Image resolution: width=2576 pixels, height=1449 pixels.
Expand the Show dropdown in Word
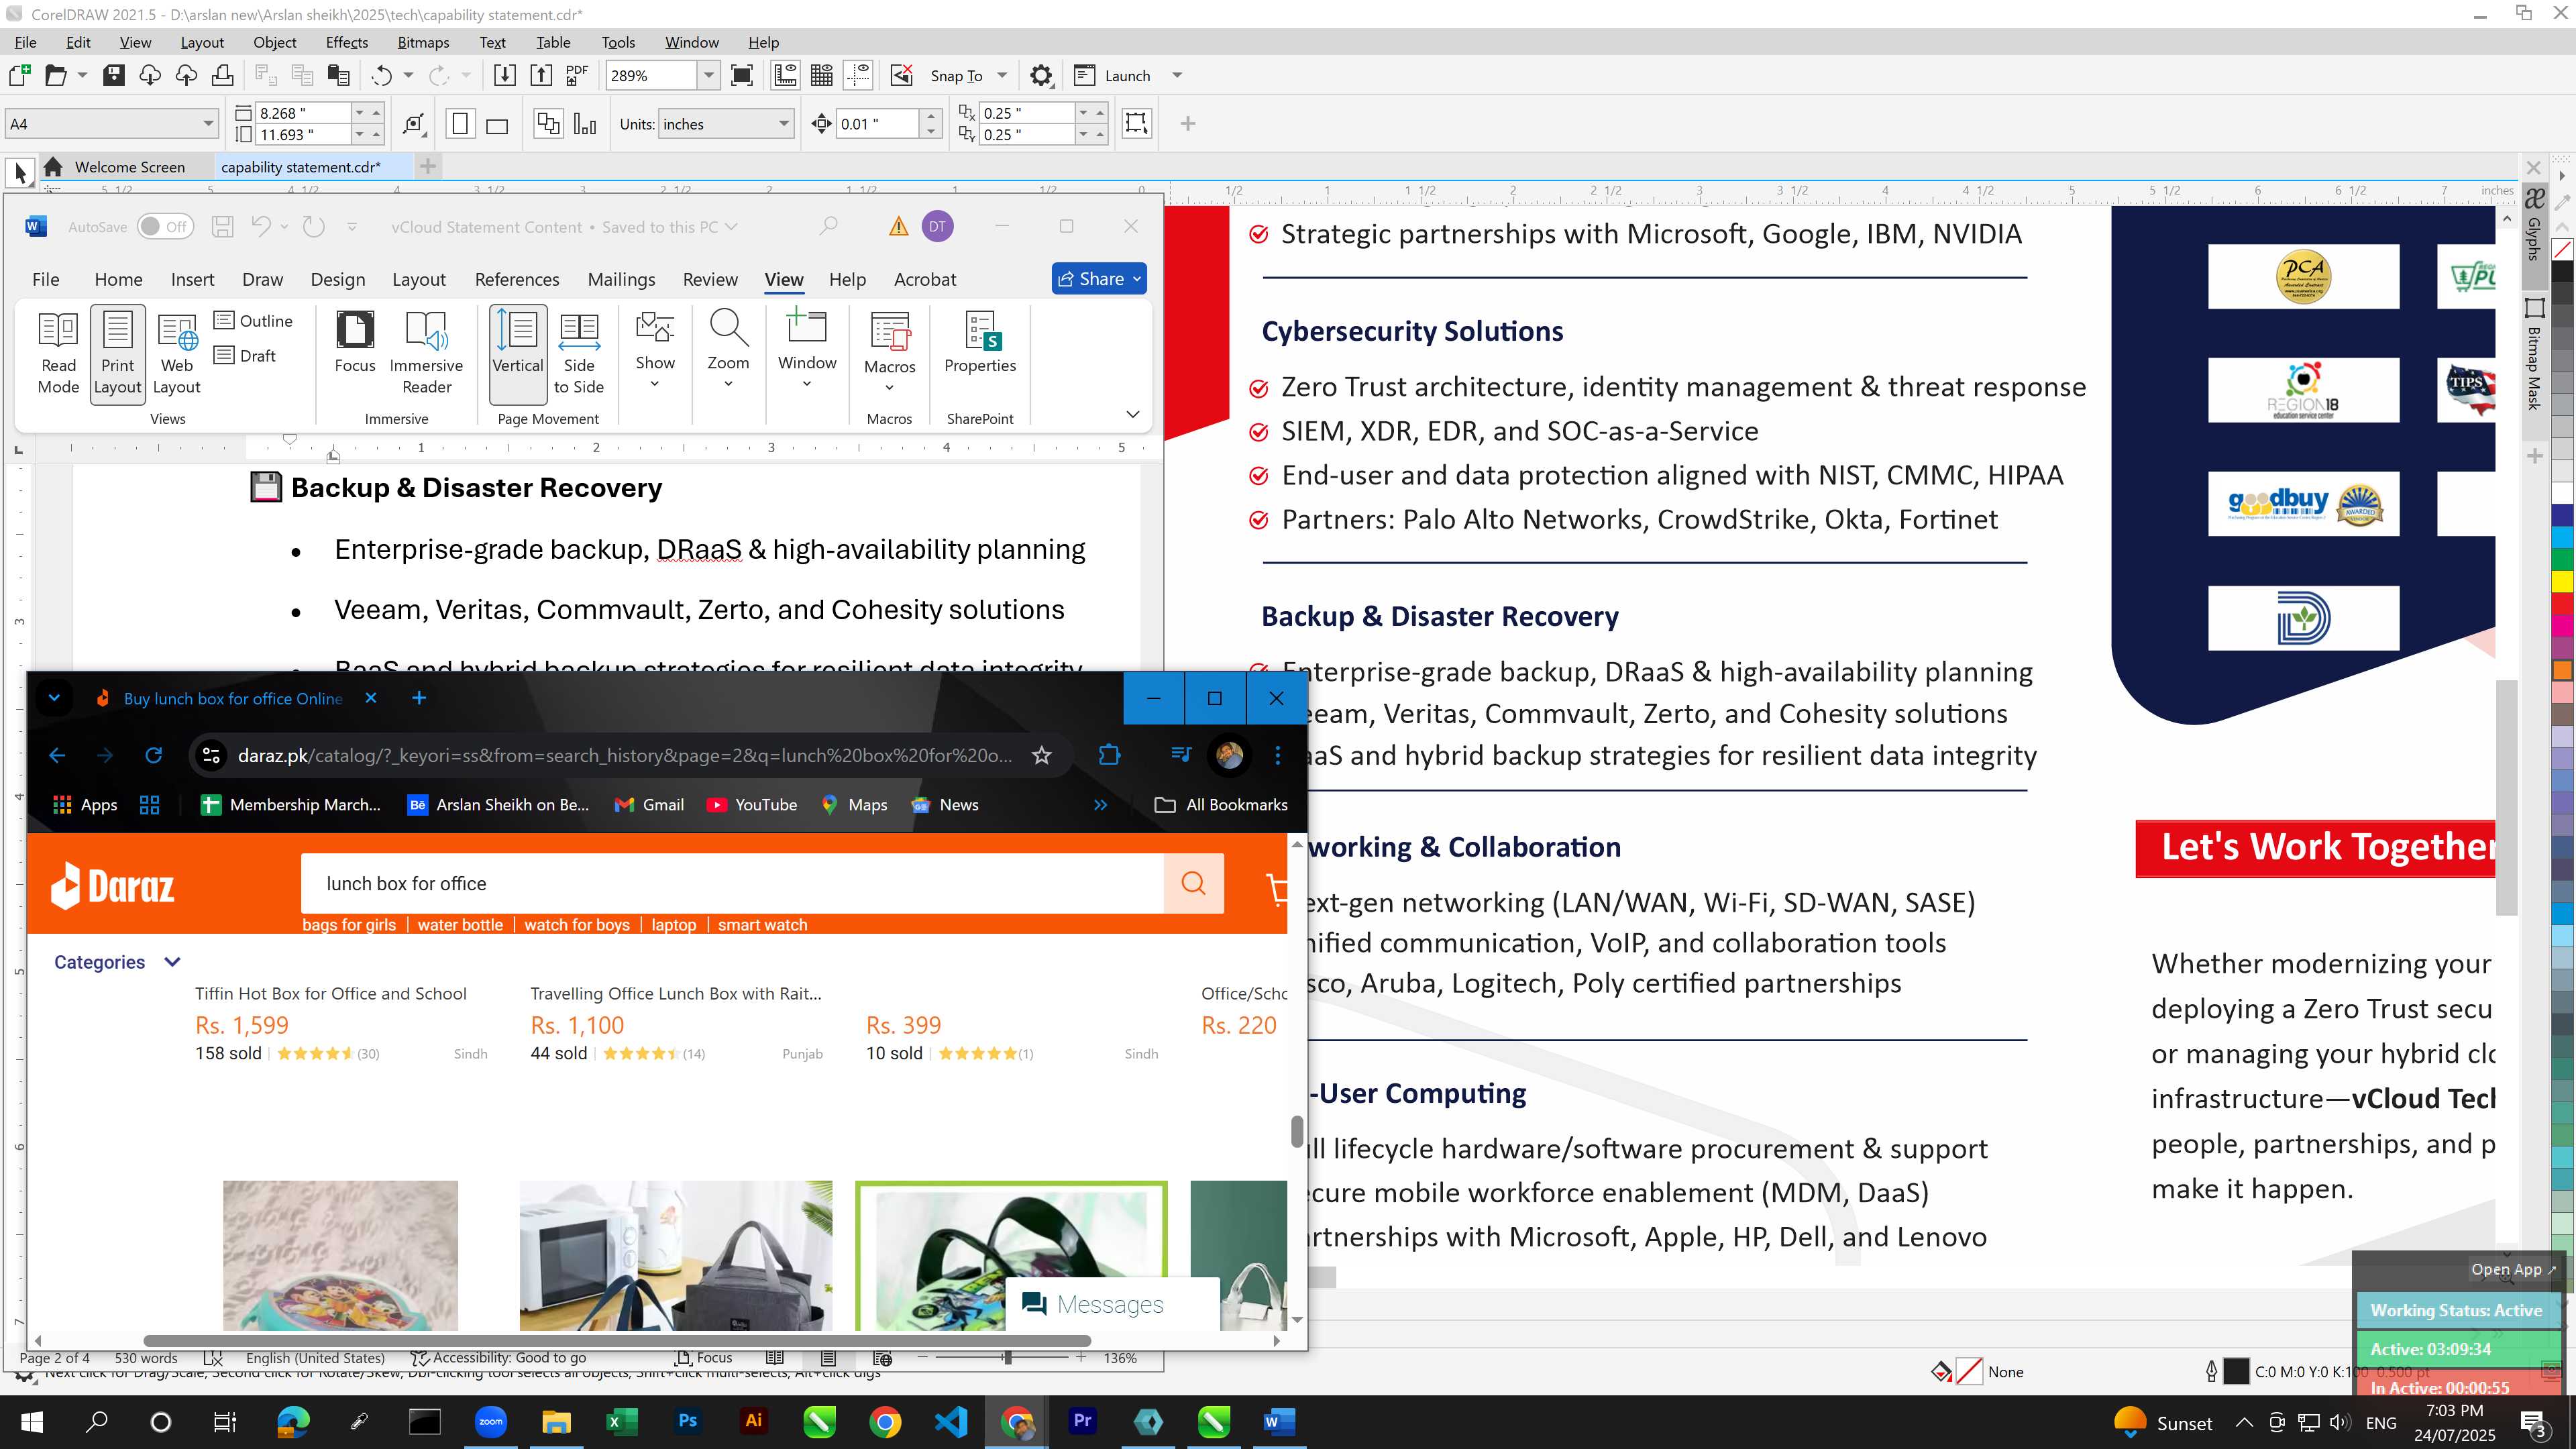click(655, 350)
